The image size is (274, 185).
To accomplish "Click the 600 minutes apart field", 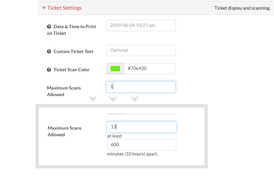I will (142, 145).
